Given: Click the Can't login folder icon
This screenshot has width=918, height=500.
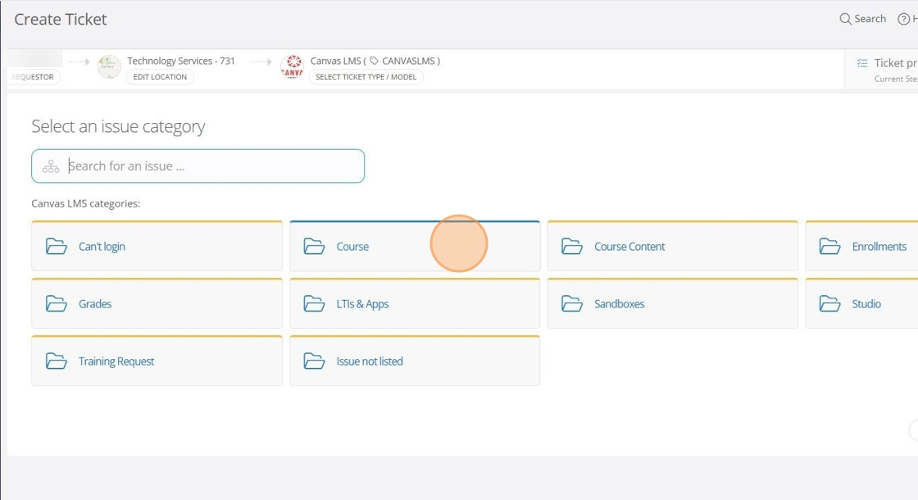Looking at the screenshot, I should [57, 247].
